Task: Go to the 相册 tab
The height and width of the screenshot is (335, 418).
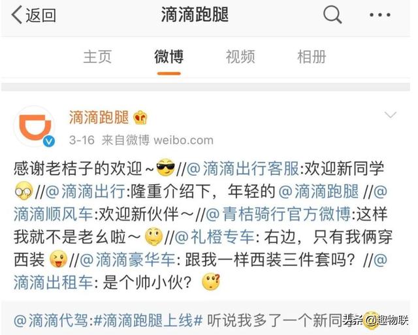Action: (312, 57)
